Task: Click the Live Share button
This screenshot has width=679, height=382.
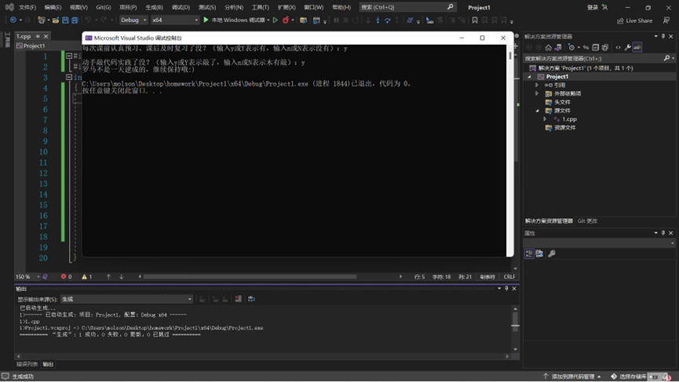Action: point(634,20)
